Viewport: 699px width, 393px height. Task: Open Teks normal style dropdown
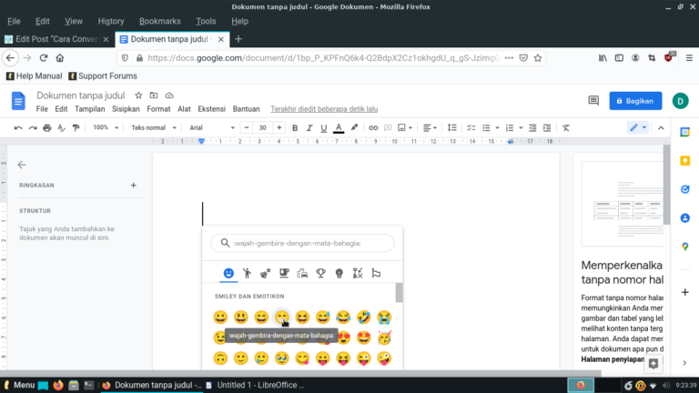pyautogui.click(x=153, y=127)
